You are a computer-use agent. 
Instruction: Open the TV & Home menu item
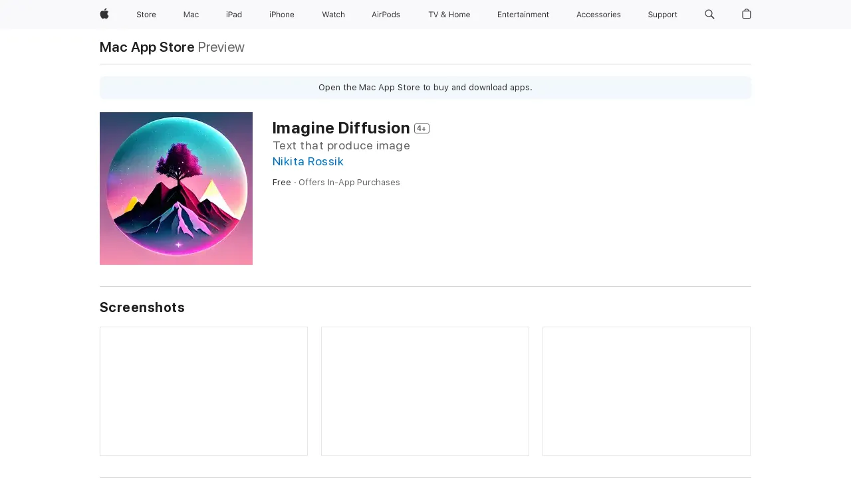pos(449,15)
